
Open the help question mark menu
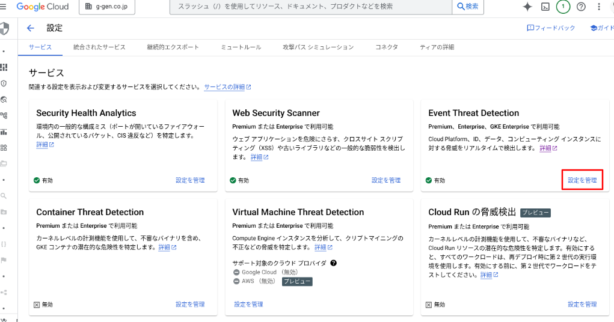click(x=581, y=7)
